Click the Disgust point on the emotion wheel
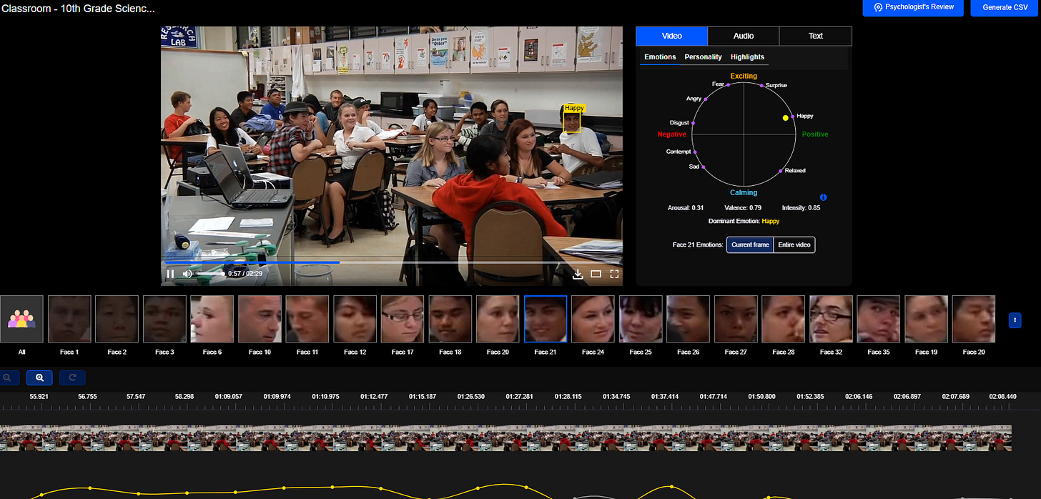The image size is (1041, 499). point(693,123)
